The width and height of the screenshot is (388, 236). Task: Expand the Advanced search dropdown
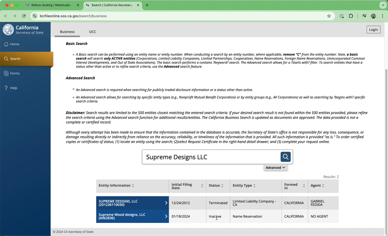click(275, 167)
